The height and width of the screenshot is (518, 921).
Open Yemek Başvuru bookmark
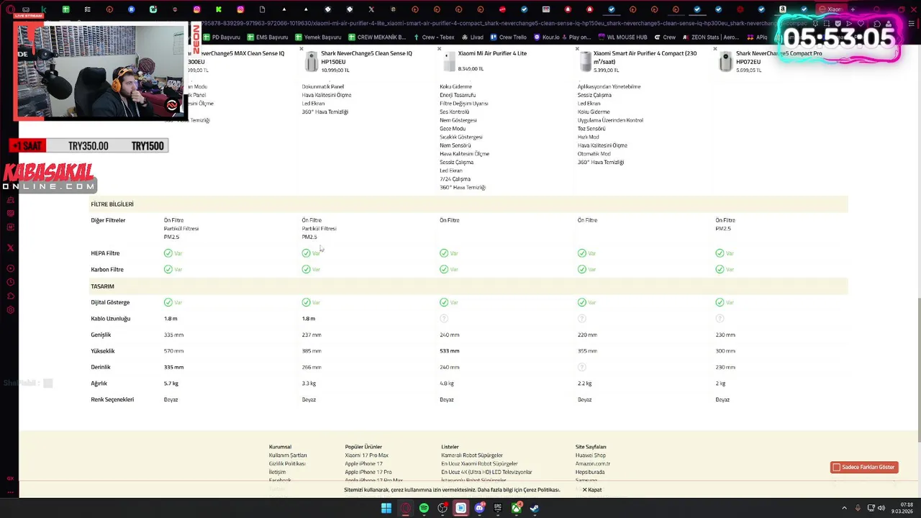317,37
